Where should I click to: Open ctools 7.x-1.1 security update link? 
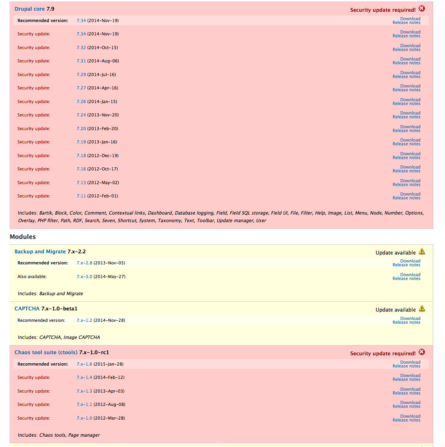[85, 404]
